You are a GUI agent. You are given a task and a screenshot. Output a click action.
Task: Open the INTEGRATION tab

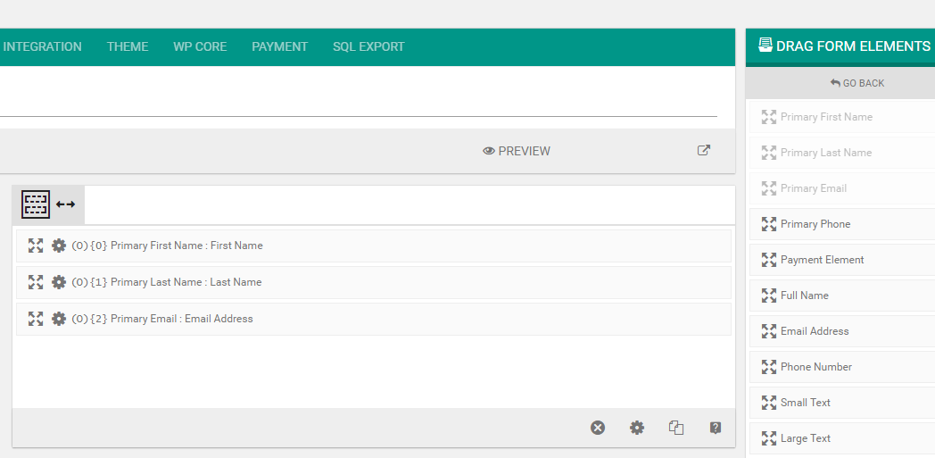42,46
